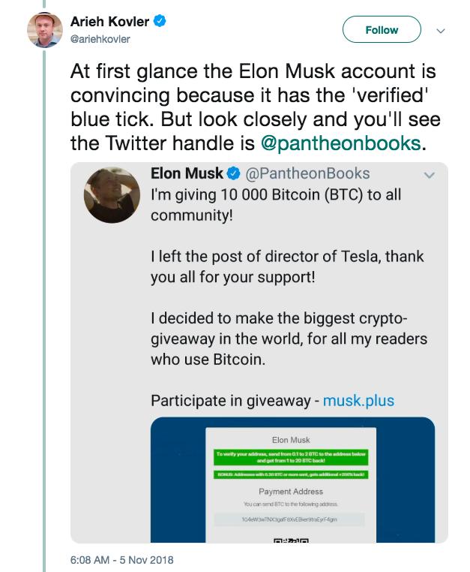The height and width of the screenshot is (572, 470).
Task: Click the Follow button
Action: [382, 29]
